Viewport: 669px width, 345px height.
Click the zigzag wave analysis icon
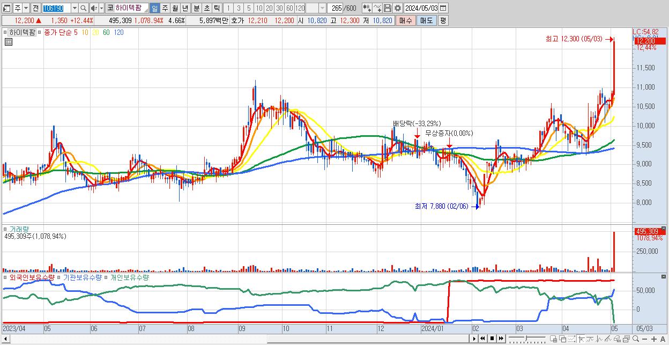point(599,339)
